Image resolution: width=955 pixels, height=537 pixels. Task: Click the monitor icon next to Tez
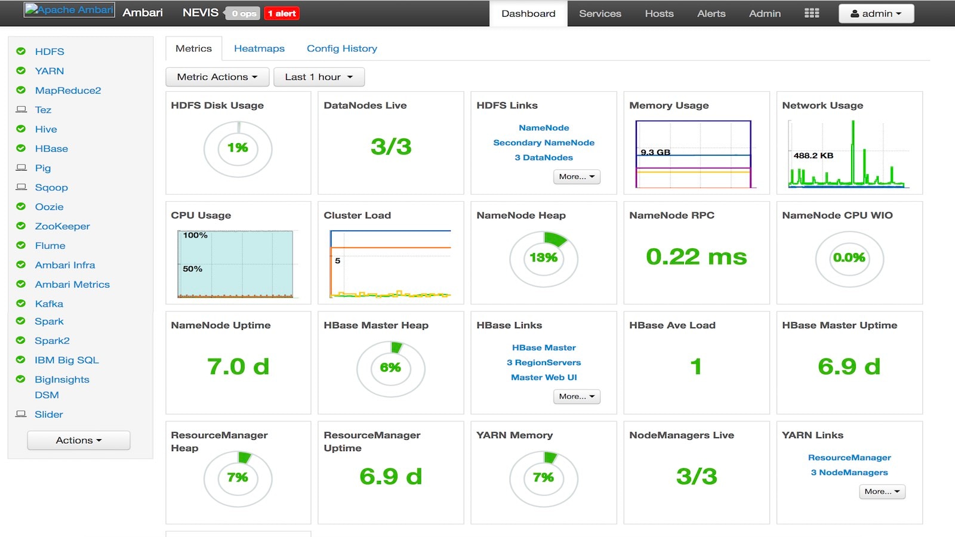[x=21, y=110]
